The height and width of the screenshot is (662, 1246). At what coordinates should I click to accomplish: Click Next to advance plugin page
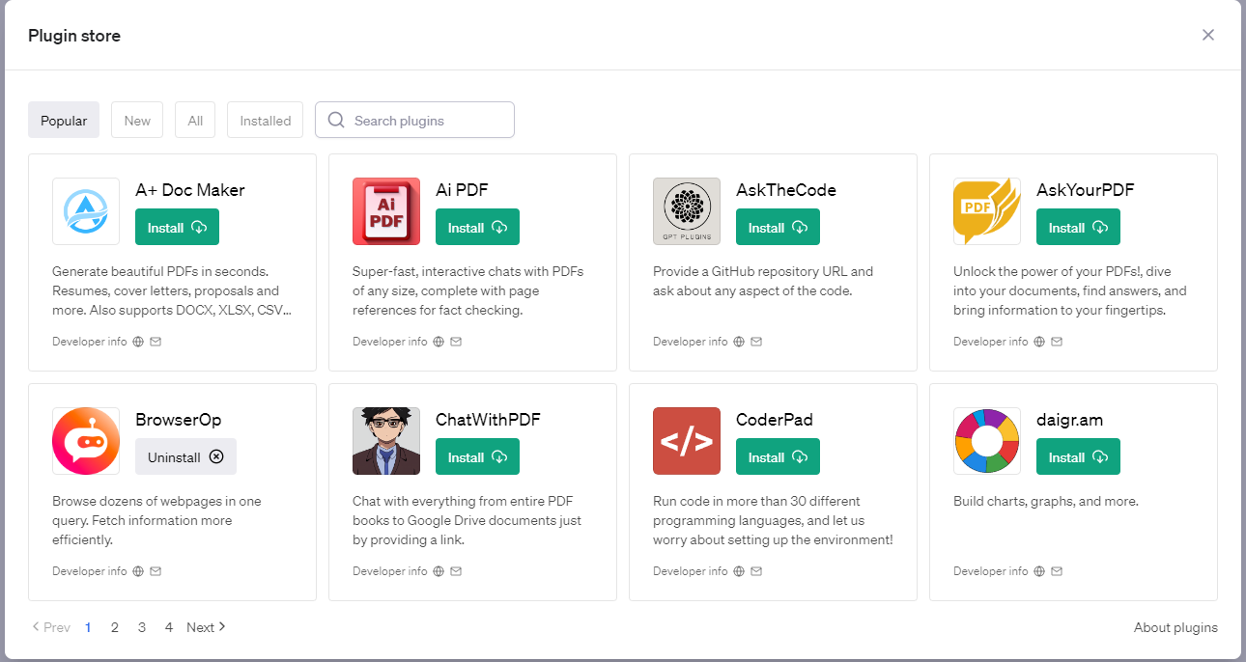(x=206, y=627)
